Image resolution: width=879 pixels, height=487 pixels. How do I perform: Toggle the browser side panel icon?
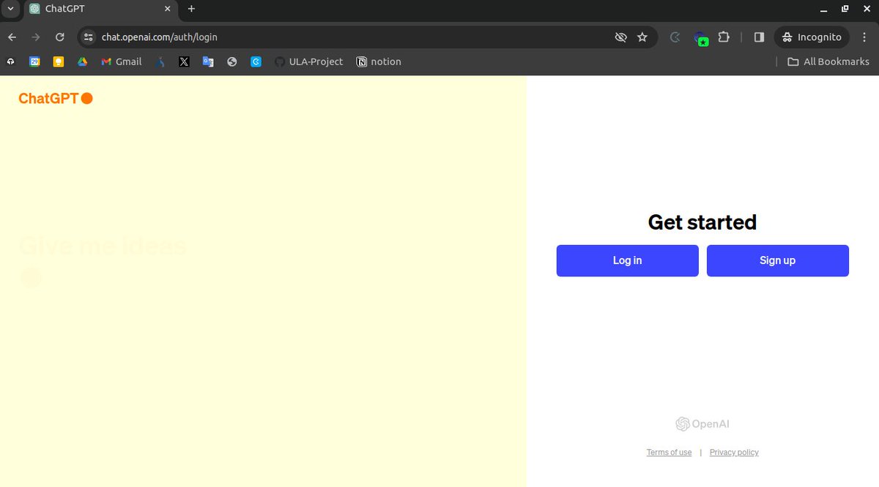(x=759, y=37)
